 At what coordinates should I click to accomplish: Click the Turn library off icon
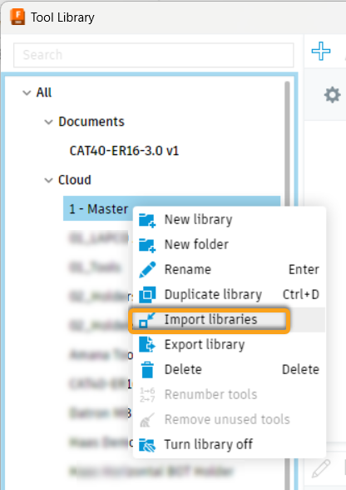pyautogui.click(x=147, y=445)
